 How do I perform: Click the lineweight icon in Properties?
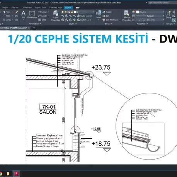click(x=133, y=16)
